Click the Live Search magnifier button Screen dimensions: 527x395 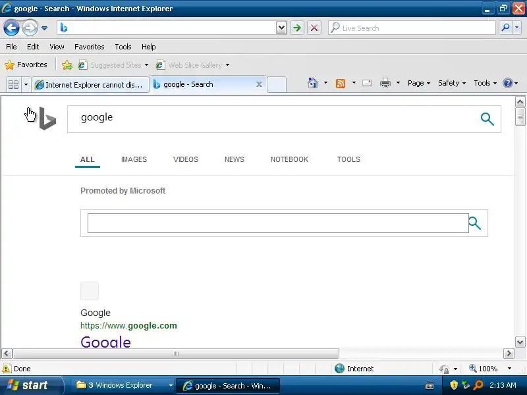click(505, 28)
